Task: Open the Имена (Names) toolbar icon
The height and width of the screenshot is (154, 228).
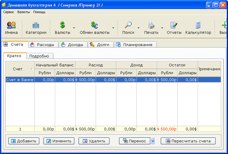Action: click(11, 25)
